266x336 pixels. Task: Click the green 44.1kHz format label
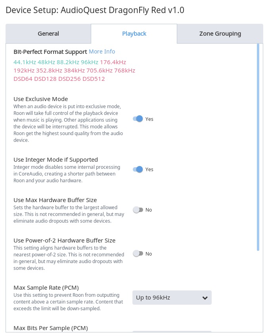tap(25, 62)
